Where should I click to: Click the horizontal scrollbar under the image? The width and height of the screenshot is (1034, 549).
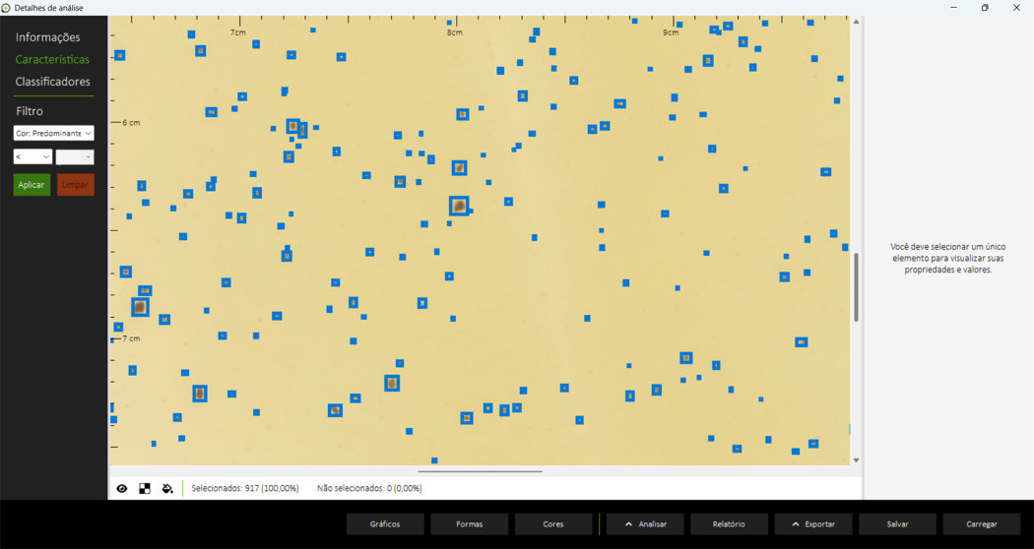click(480, 471)
